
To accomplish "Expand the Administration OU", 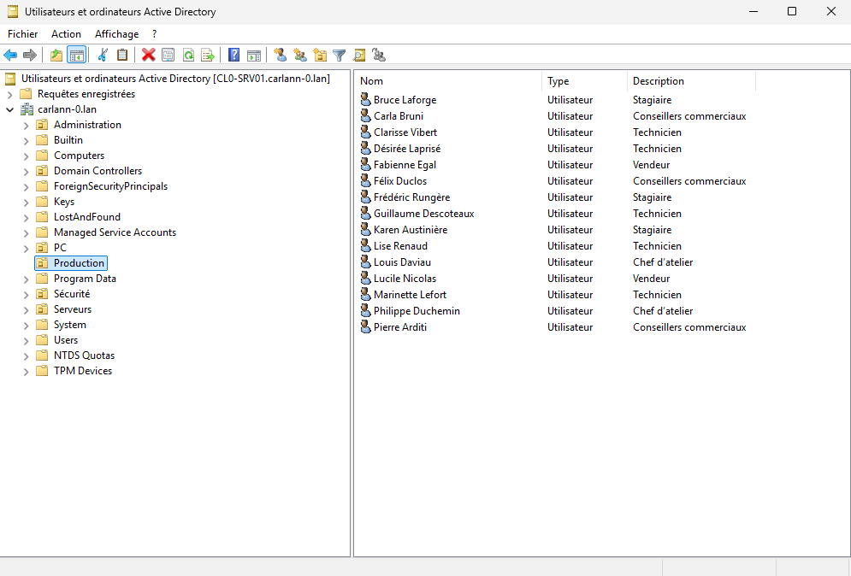I will pos(26,126).
